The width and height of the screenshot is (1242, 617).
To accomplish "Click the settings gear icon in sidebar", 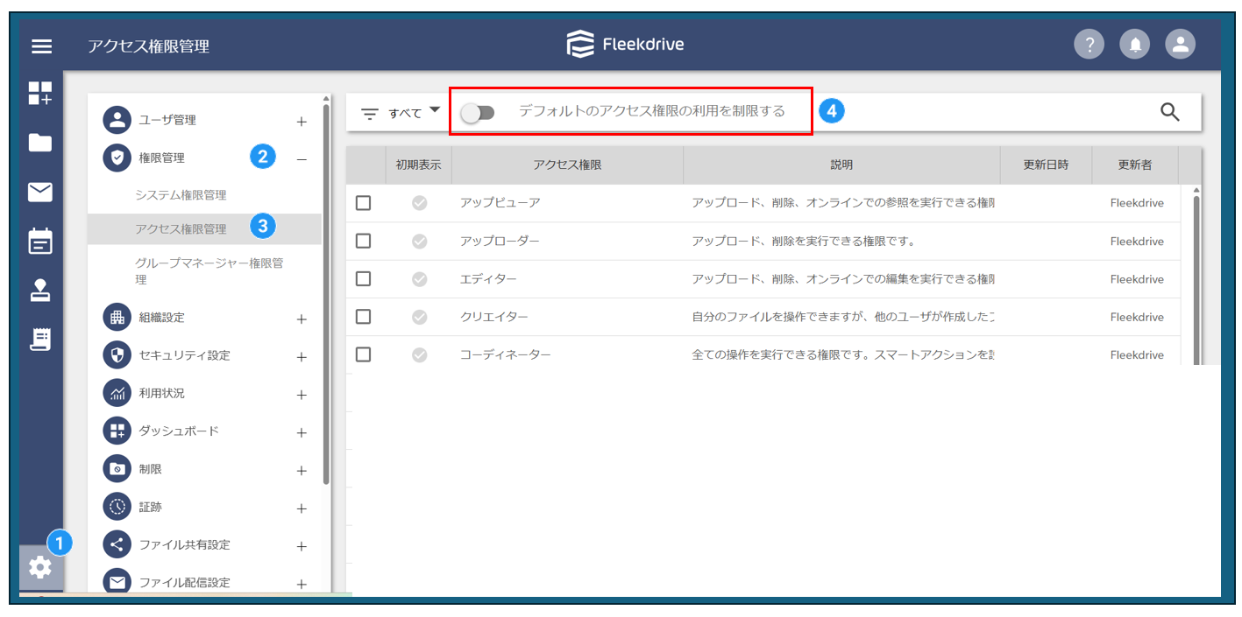I will (x=40, y=567).
